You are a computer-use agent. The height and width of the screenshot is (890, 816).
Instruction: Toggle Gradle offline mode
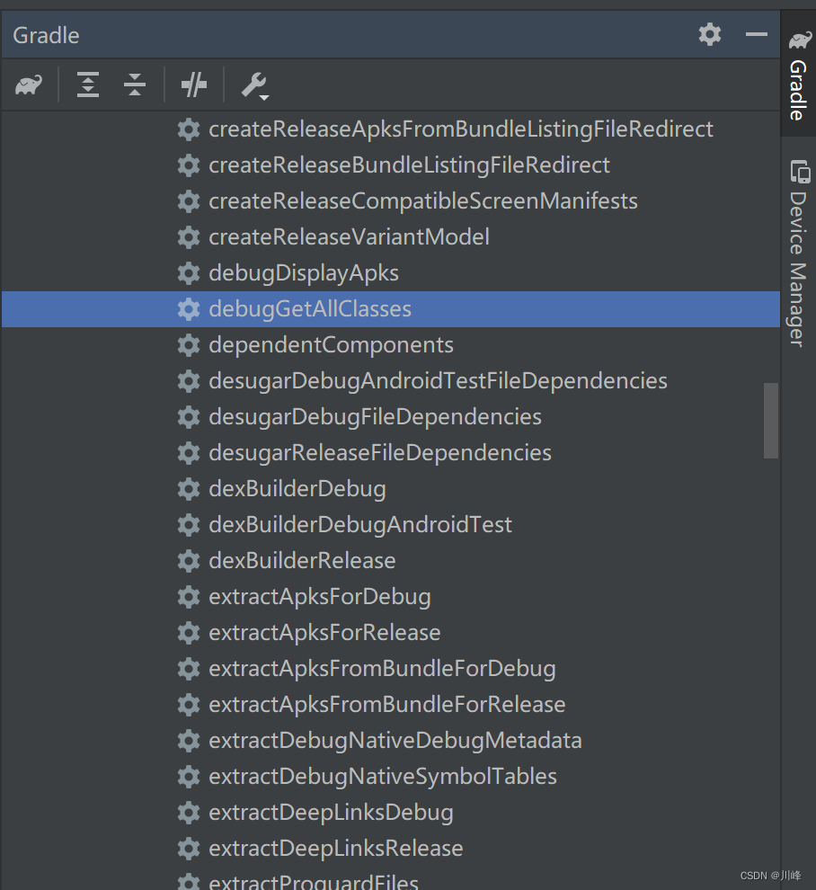193,85
